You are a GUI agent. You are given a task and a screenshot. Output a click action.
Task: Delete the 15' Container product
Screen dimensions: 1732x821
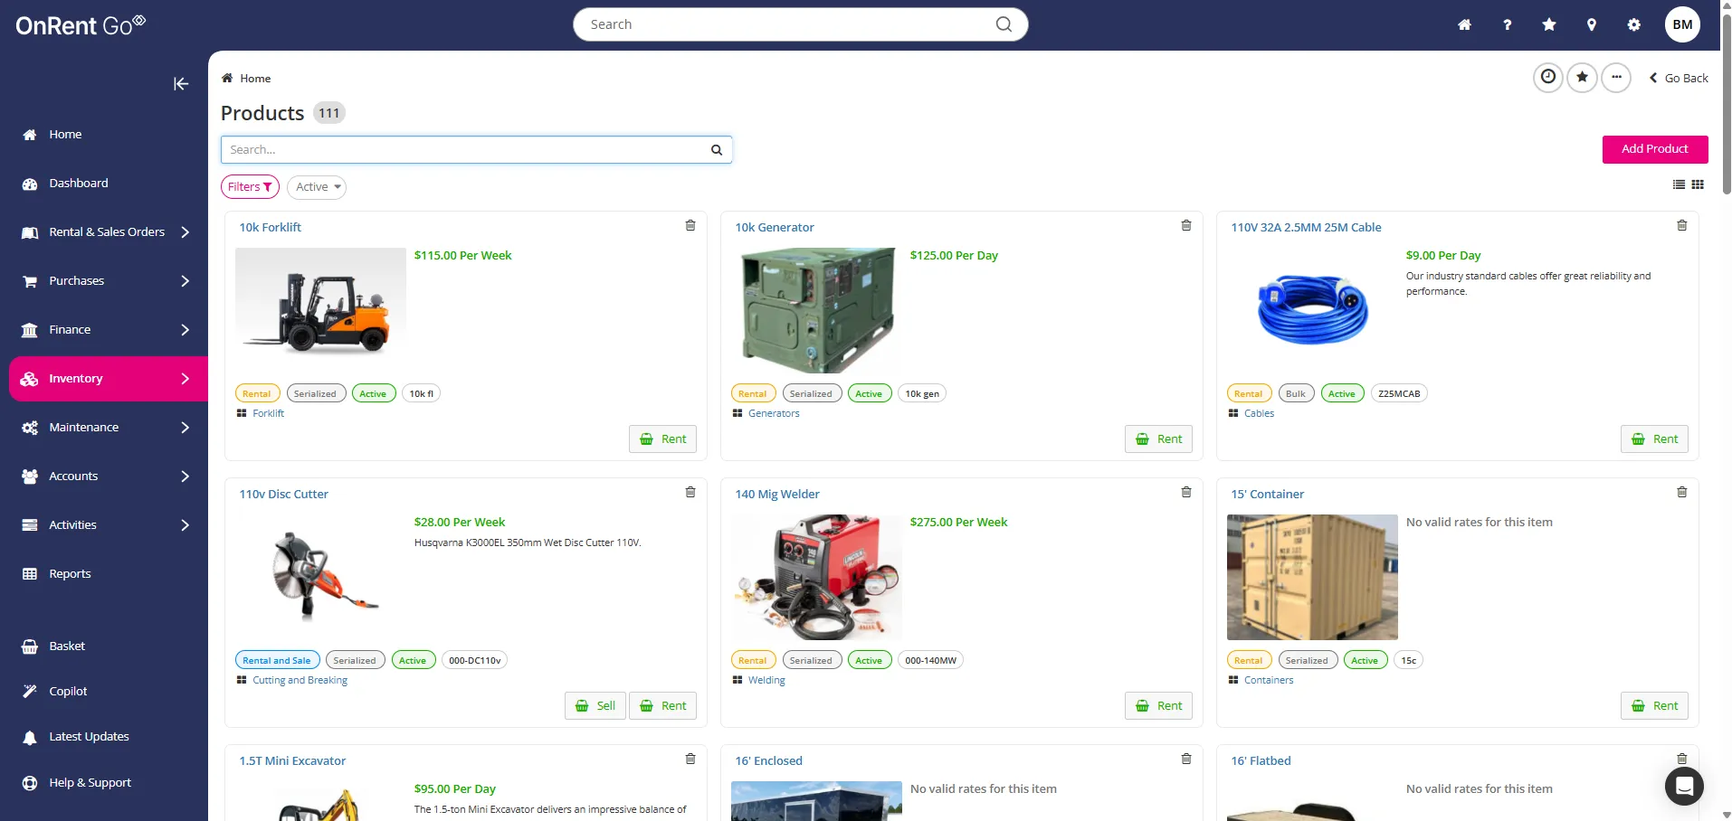click(1682, 492)
